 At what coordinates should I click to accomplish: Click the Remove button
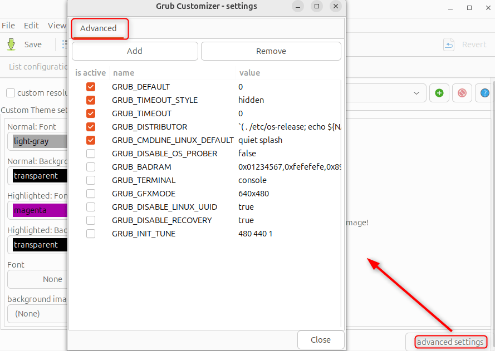click(271, 51)
